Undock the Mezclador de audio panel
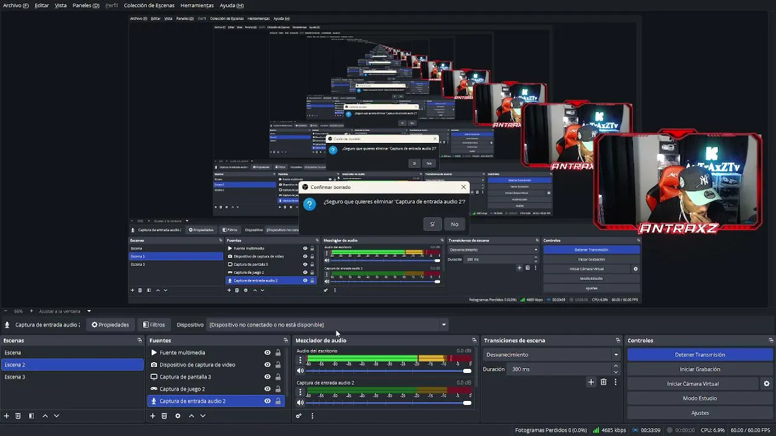This screenshot has width=776, height=436. (474, 340)
